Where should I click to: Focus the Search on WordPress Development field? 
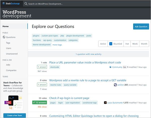point(87,4)
